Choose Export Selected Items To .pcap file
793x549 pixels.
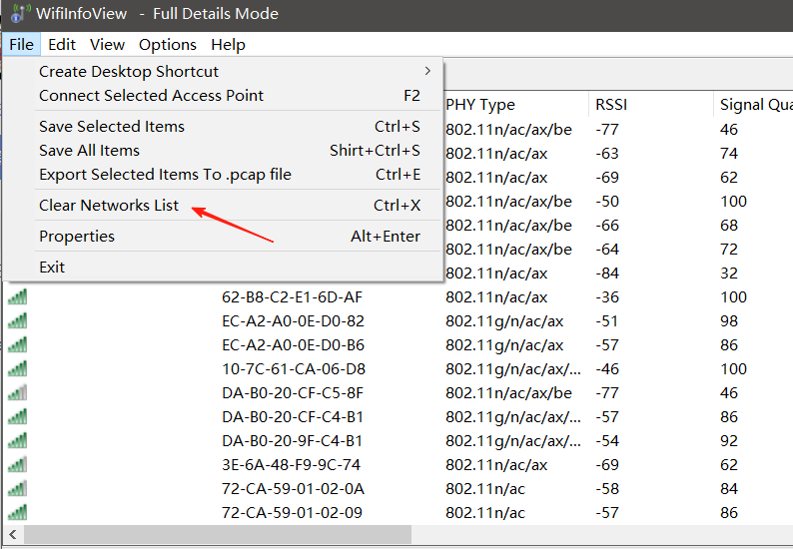click(x=224, y=175)
